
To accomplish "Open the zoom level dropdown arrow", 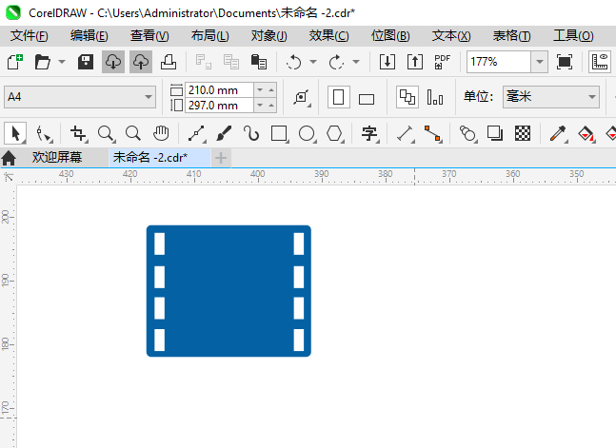I will pos(540,62).
